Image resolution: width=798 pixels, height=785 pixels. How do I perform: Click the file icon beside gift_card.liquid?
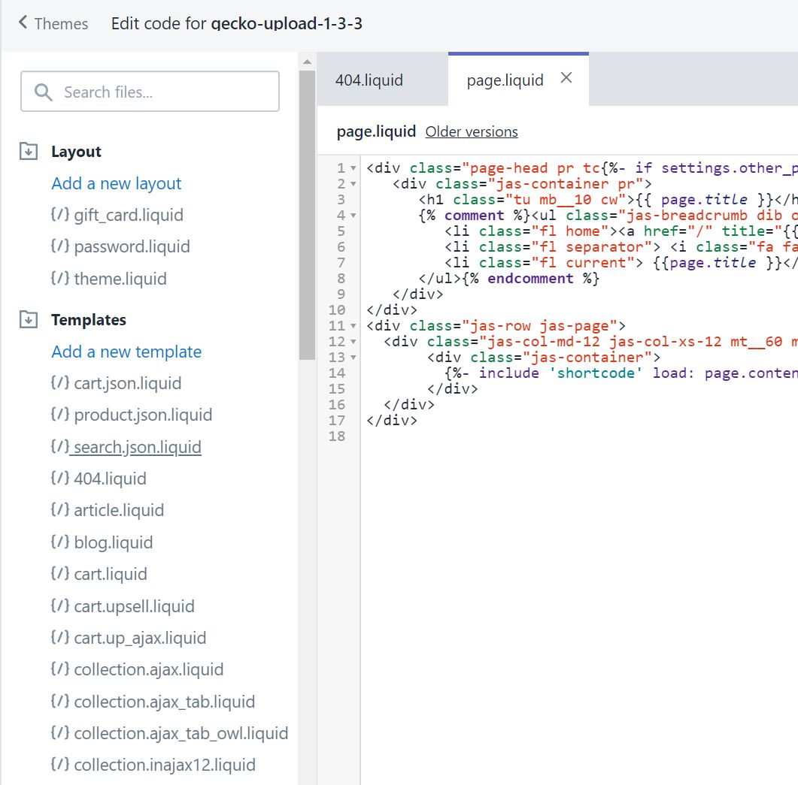(x=60, y=215)
